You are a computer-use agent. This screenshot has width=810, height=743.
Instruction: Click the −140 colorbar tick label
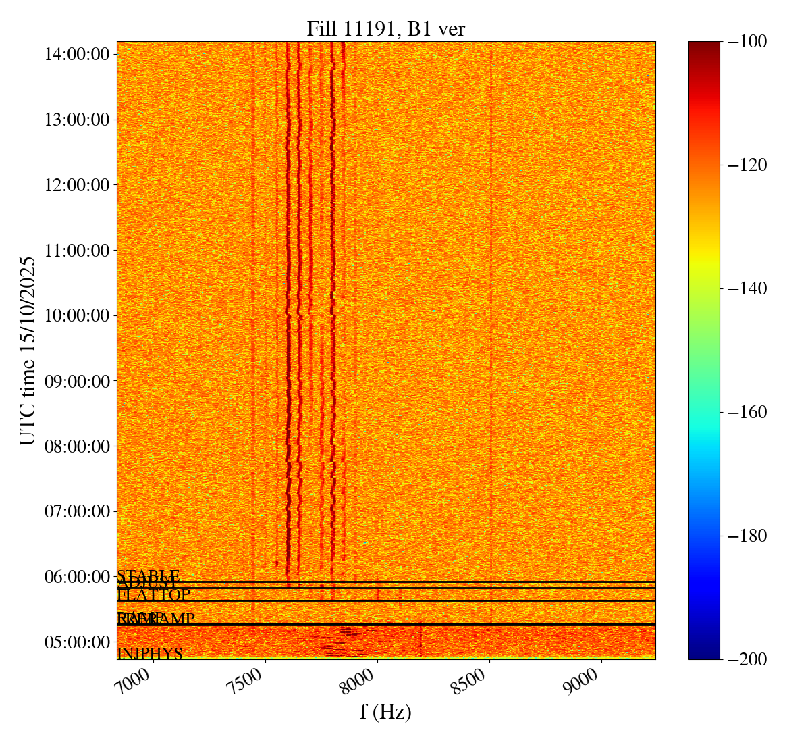tap(745, 288)
